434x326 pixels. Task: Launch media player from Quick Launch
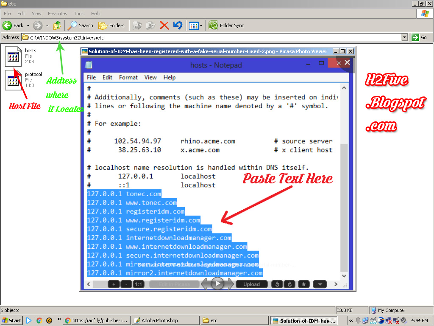pos(29,320)
